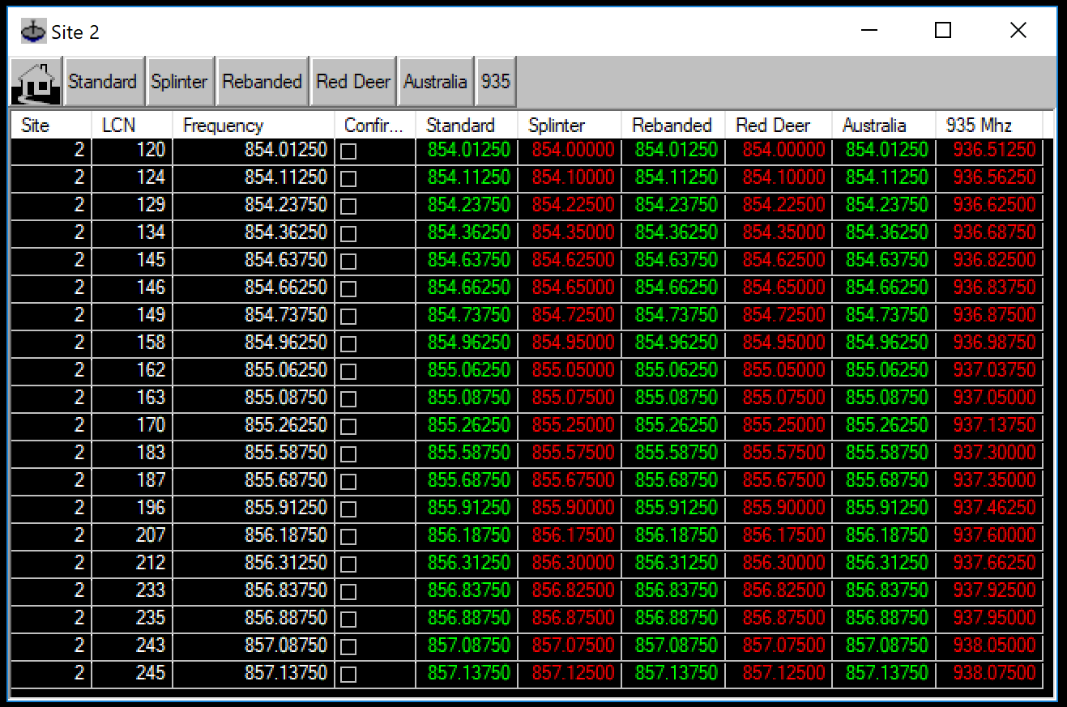Tick the confirm checkbox for LCN 245
The width and height of the screenshot is (1067, 707).
[x=348, y=675]
